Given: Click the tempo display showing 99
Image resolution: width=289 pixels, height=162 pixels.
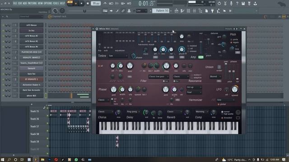Looking at the screenshot, I should click(x=96, y=3).
